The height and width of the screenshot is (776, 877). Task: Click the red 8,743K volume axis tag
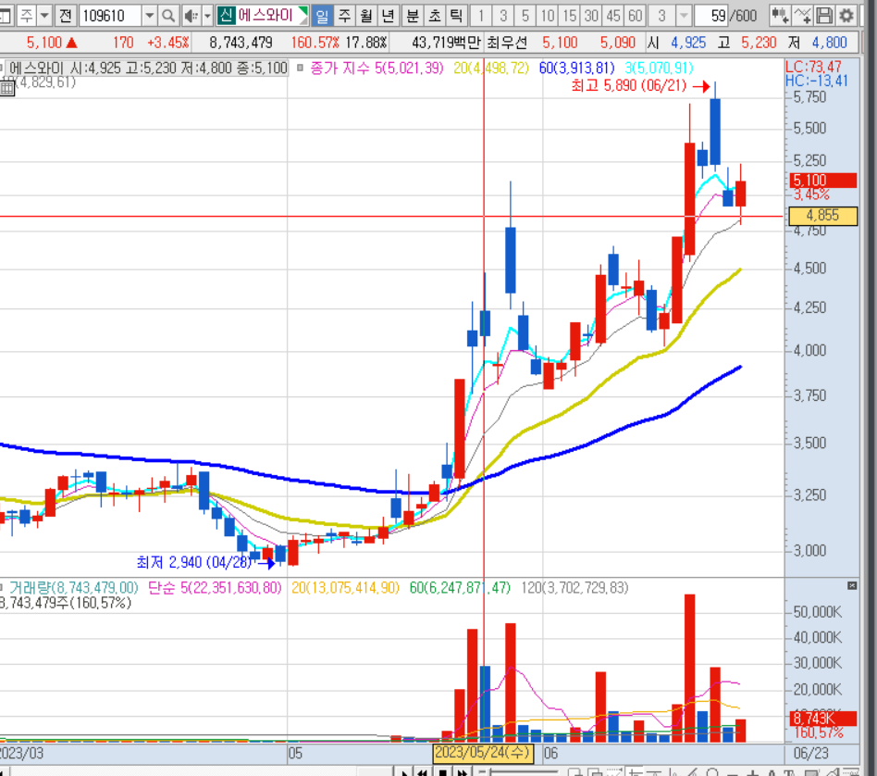(x=822, y=718)
